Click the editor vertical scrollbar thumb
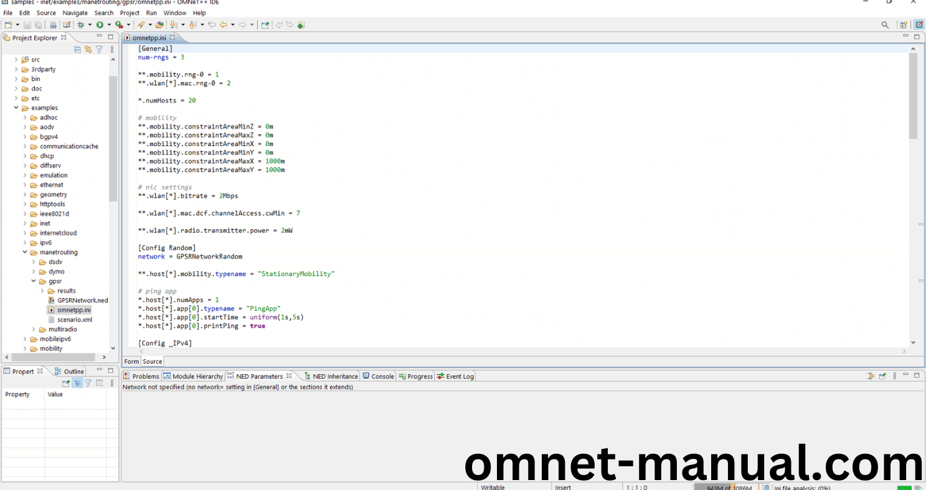This screenshot has width=926, height=490. tap(913, 96)
